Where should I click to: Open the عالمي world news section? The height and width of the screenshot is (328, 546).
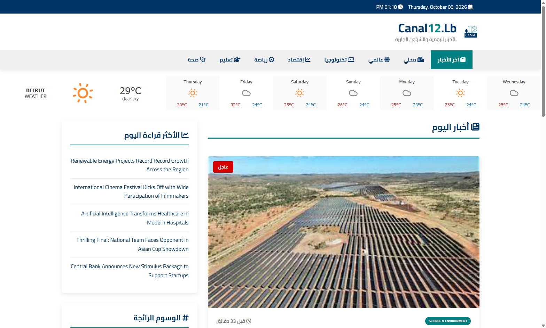click(379, 60)
